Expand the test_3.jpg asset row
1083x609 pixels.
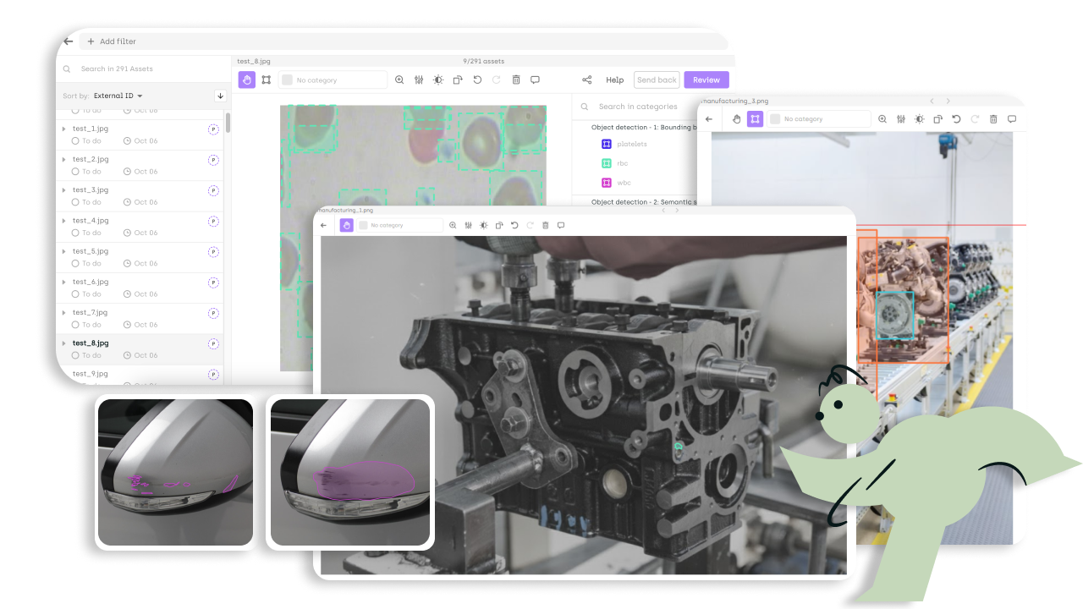click(x=64, y=189)
